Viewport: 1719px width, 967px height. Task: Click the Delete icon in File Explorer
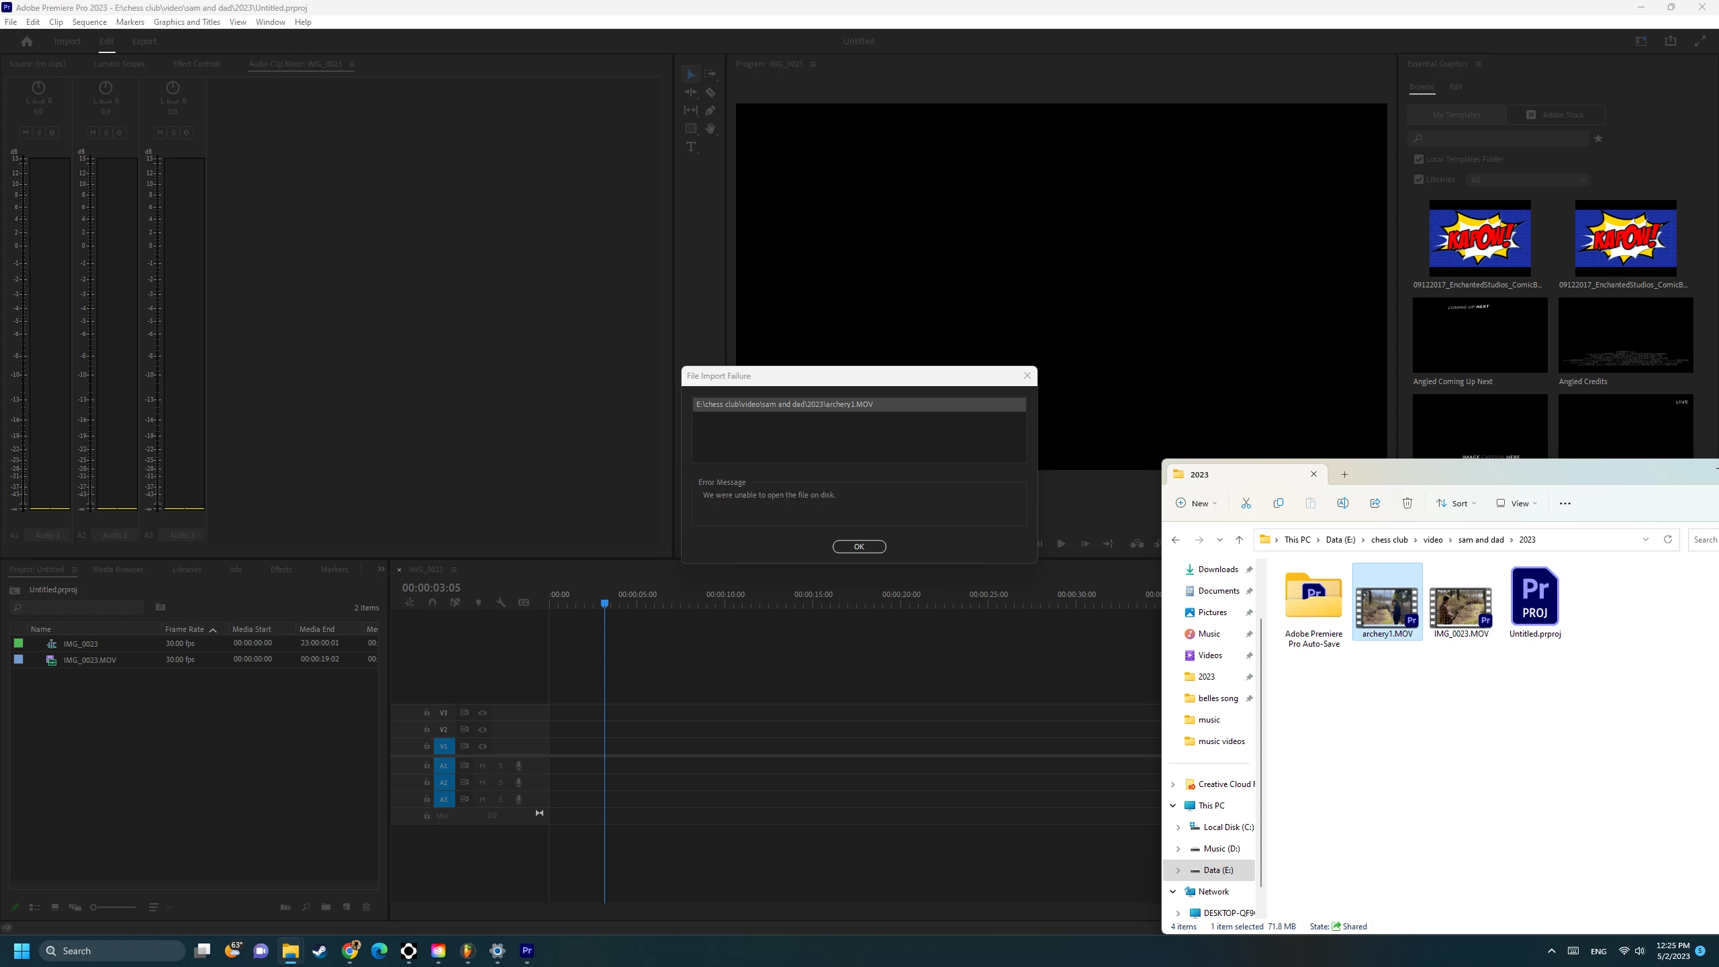1407,504
